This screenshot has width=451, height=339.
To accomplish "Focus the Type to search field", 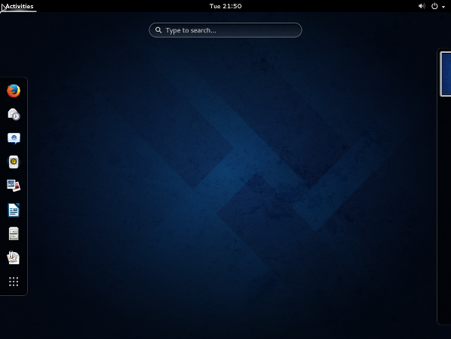I will click(x=226, y=30).
